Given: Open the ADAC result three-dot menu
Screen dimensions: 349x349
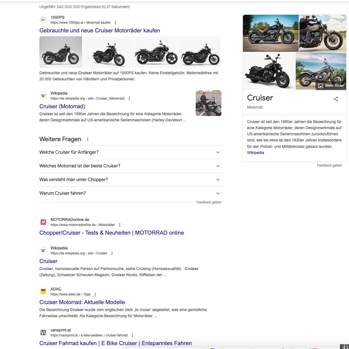Looking at the screenshot, I should click(95, 294).
